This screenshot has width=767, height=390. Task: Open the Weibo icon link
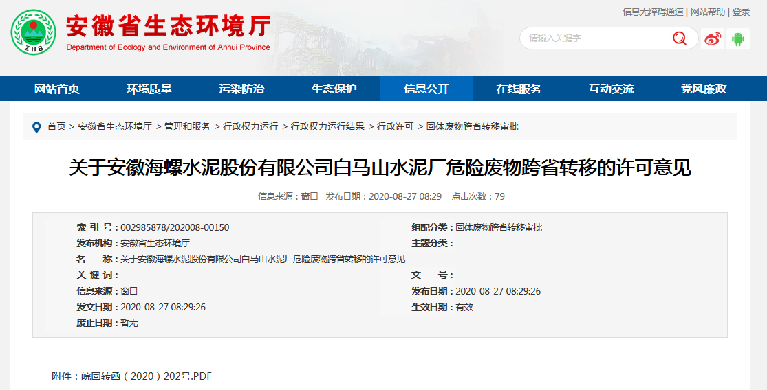point(713,38)
